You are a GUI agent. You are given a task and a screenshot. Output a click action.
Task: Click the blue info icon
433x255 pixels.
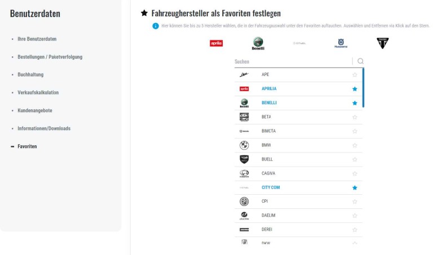pyautogui.click(x=156, y=26)
